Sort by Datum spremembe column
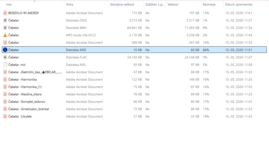Screen dimensions: 269x145 pyautogui.click(x=239, y=5)
